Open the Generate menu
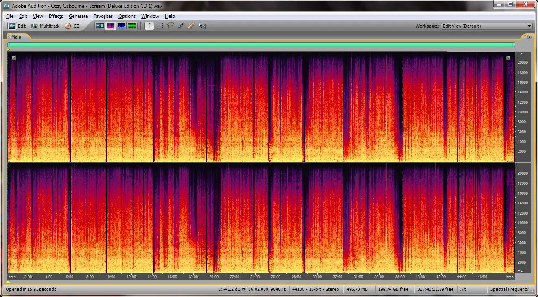The width and height of the screenshot is (538, 297). [x=78, y=16]
